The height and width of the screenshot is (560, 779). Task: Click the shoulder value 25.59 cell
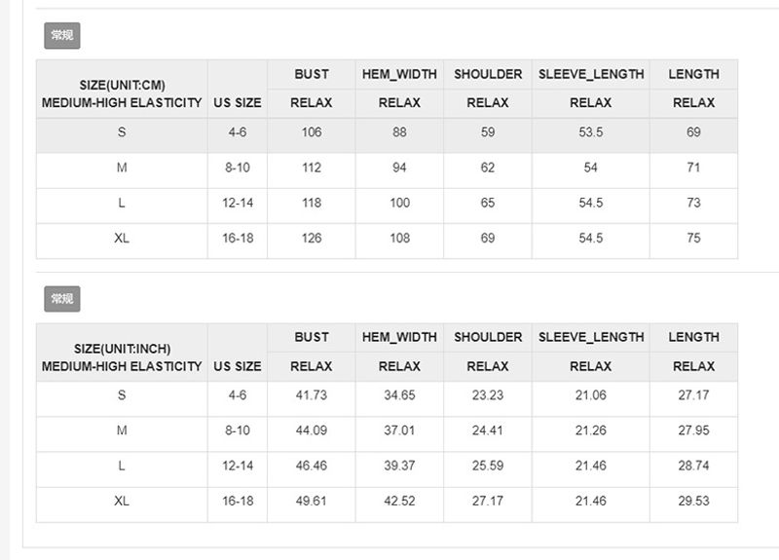(x=488, y=466)
